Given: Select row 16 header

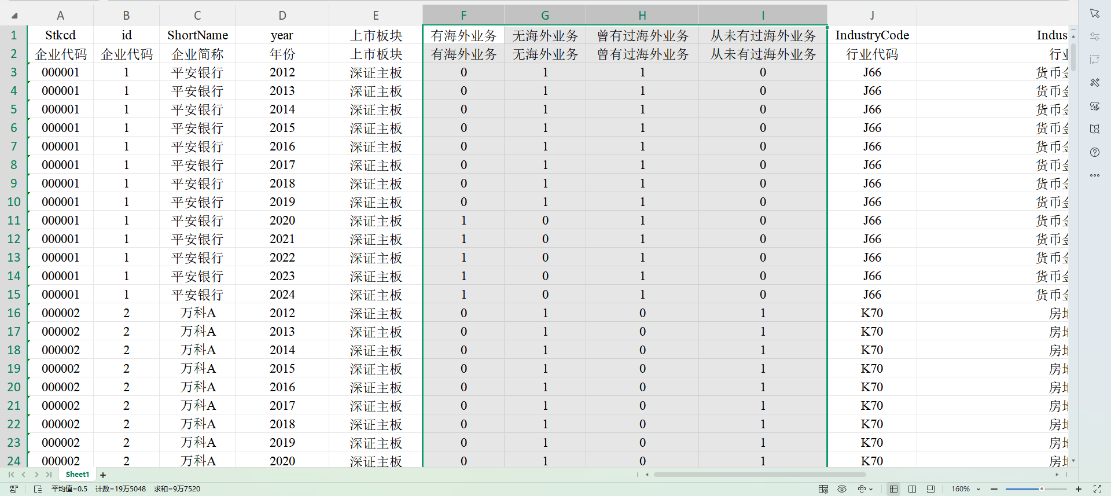Looking at the screenshot, I should click(x=14, y=313).
